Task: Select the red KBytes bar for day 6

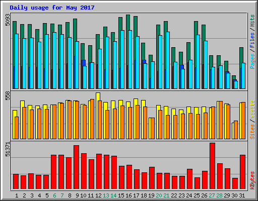Action: [x=53, y=172]
